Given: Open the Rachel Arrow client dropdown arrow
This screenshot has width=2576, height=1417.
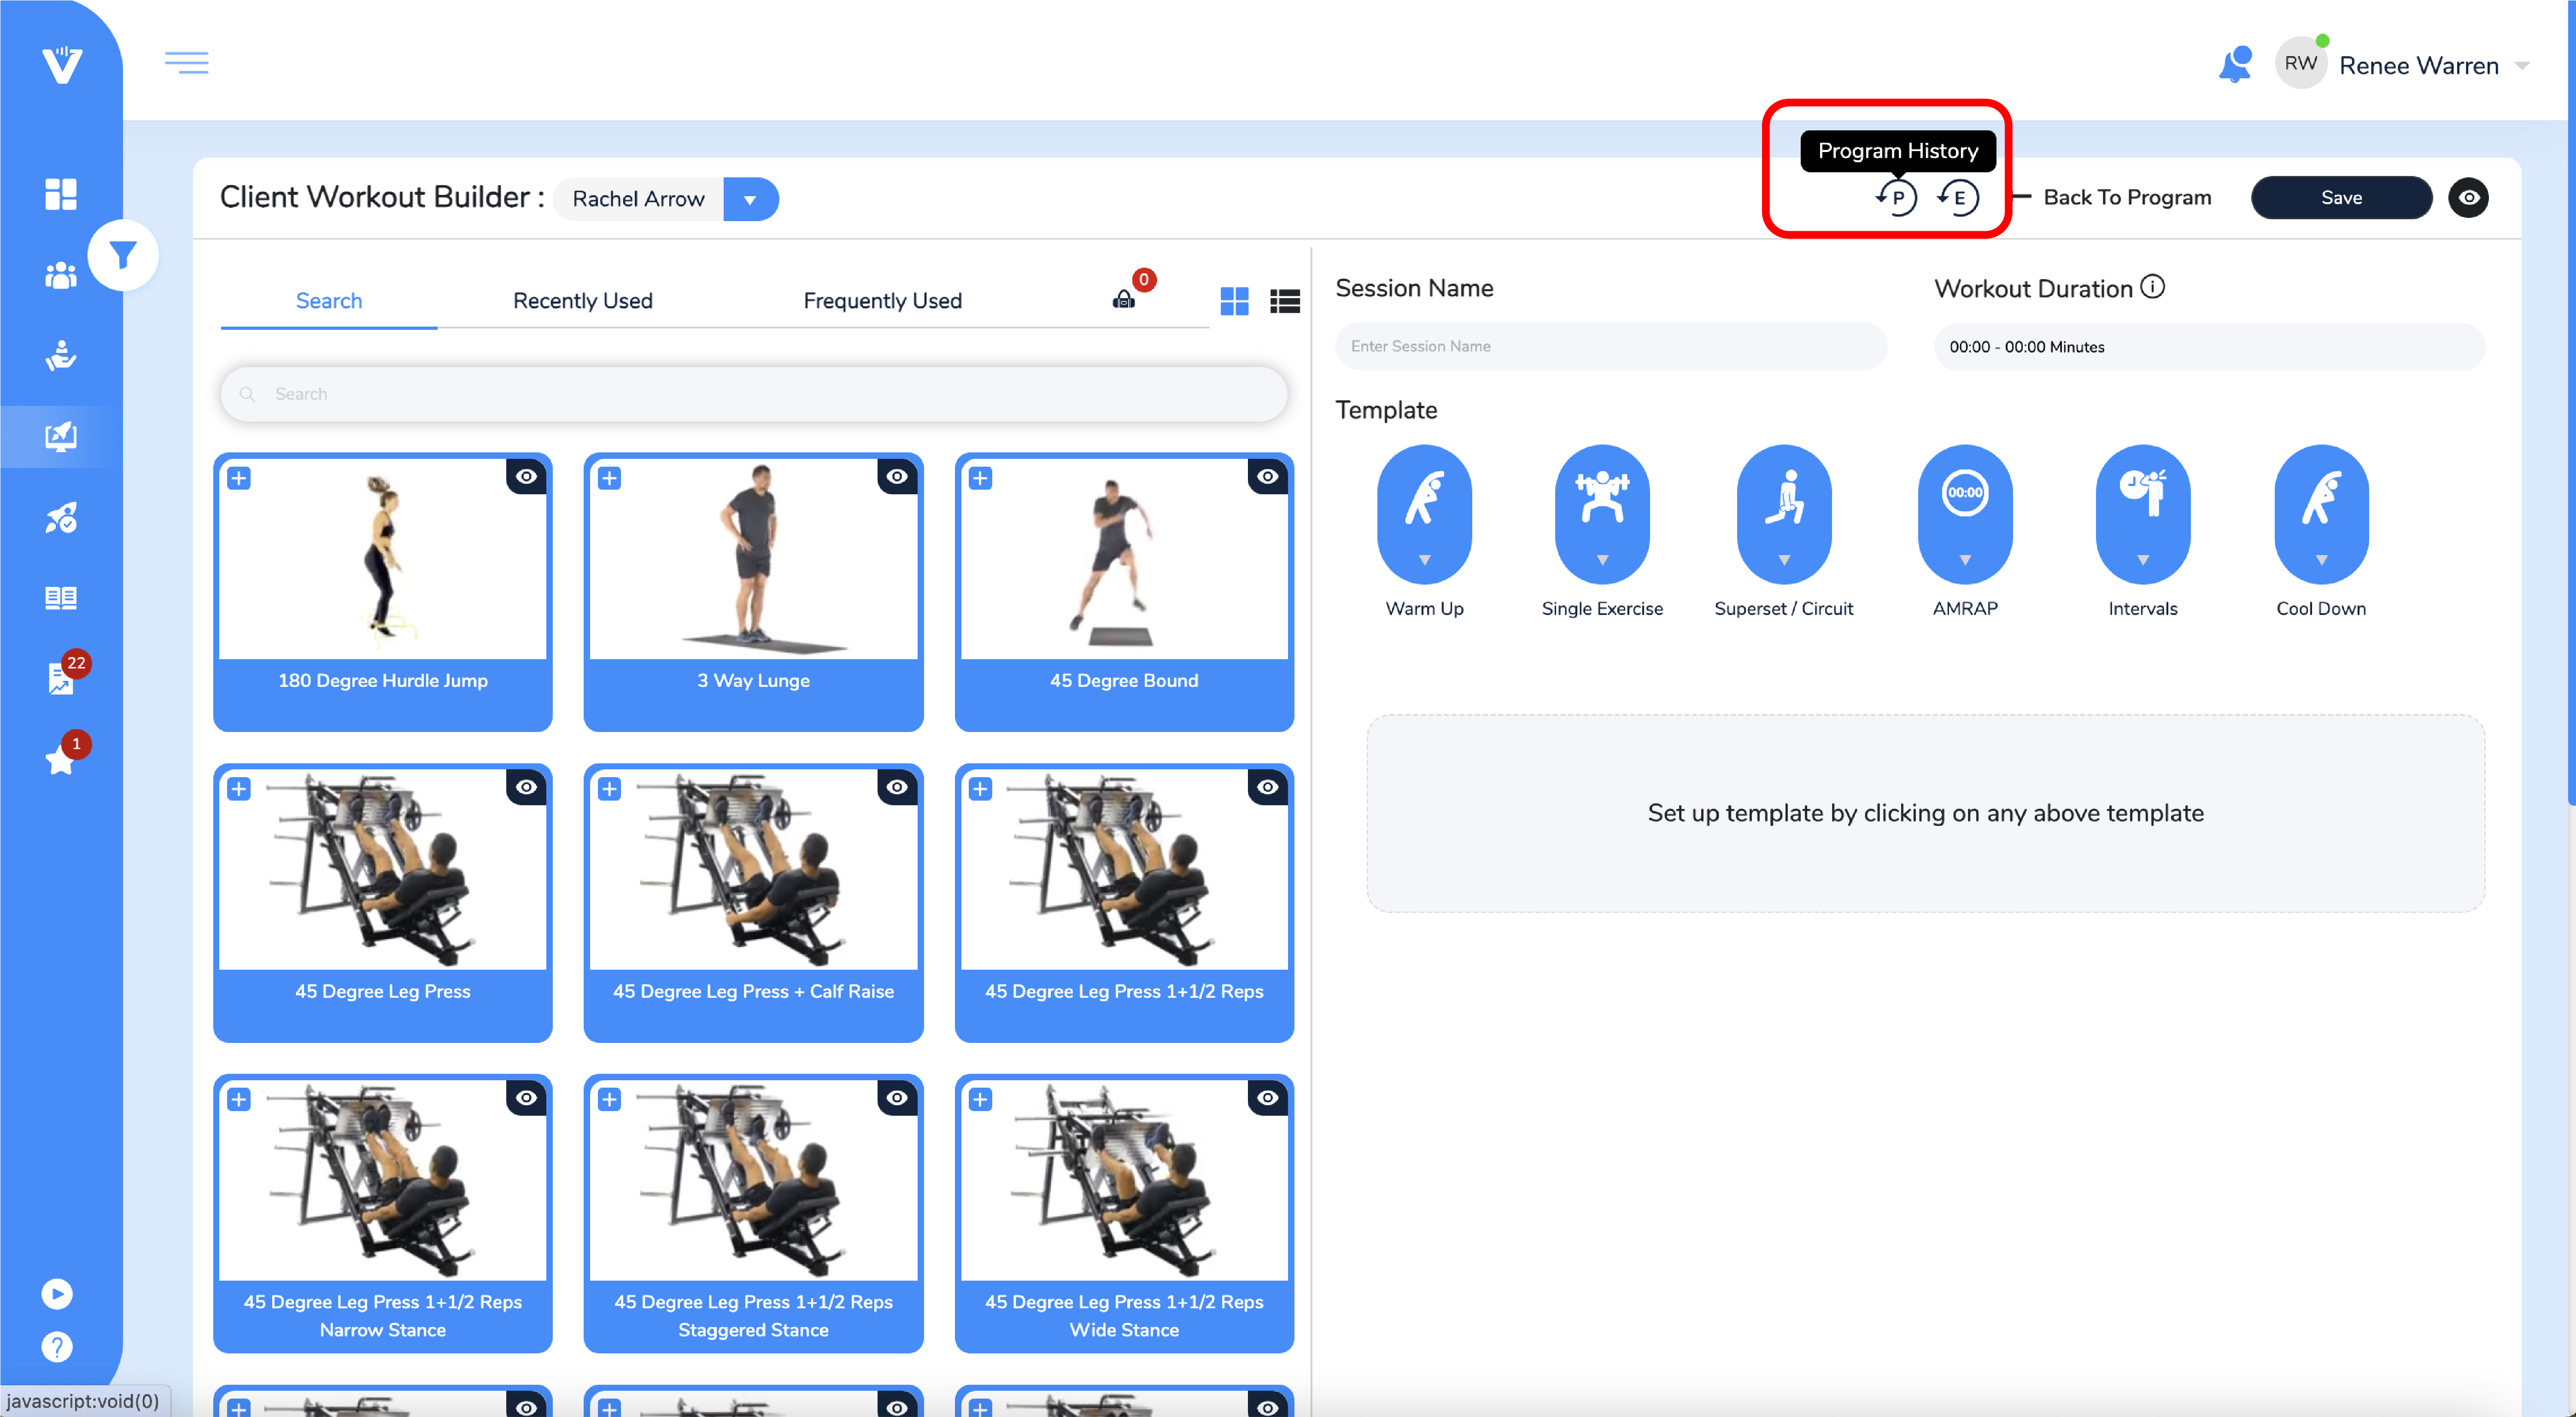Looking at the screenshot, I should (750, 199).
